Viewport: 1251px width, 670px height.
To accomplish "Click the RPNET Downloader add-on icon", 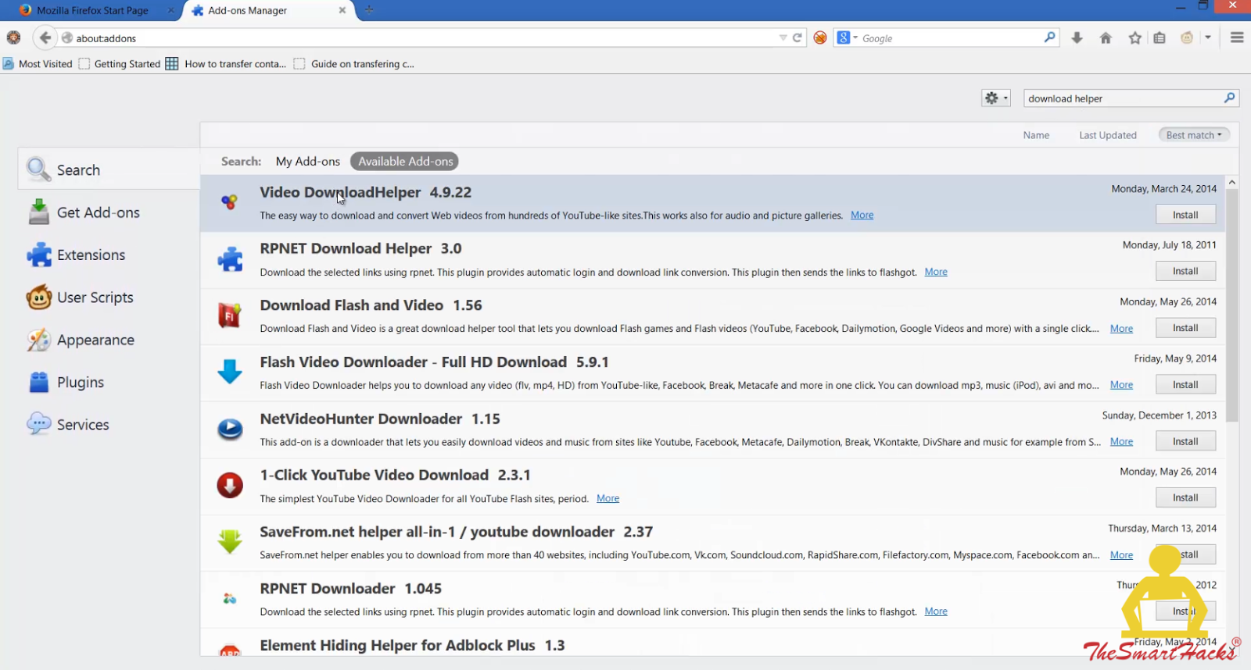I will tap(230, 599).
